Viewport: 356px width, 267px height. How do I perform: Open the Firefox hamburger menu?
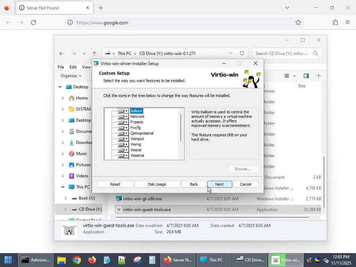coord(348,22)
